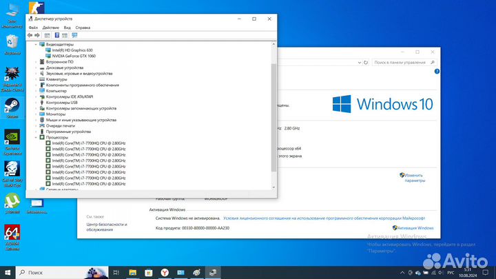
Task: Select NVIDIA GeForce GTX 1060 device
Action: pyautogui.click(x=71, y=55)
